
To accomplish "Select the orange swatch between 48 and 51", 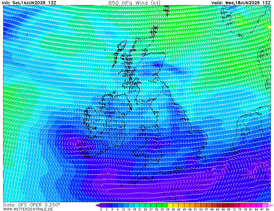I will [192, 205].
